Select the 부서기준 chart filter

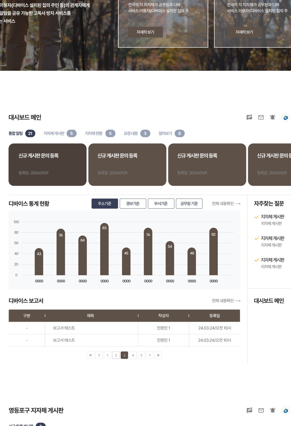point(161,204)
